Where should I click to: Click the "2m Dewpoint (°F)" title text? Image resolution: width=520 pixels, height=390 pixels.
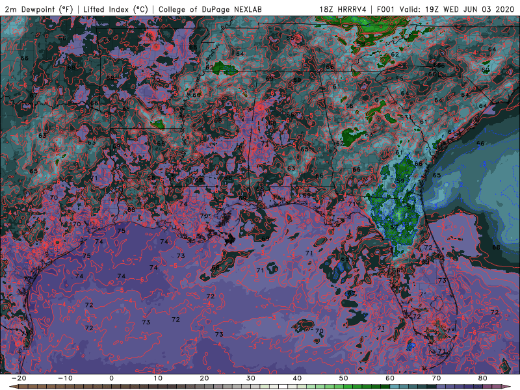(39, 9)
